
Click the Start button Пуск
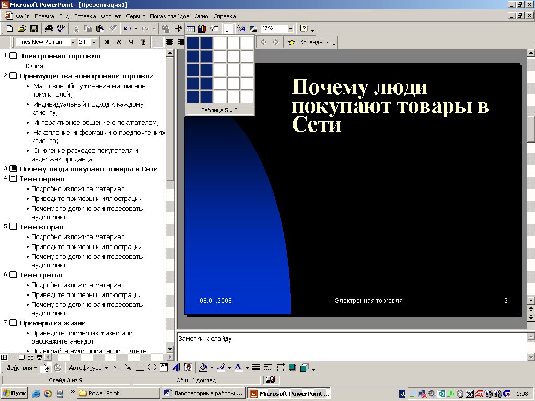pos(14,394)
